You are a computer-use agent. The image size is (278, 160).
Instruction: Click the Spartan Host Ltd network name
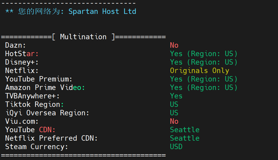tap(102, 11)
